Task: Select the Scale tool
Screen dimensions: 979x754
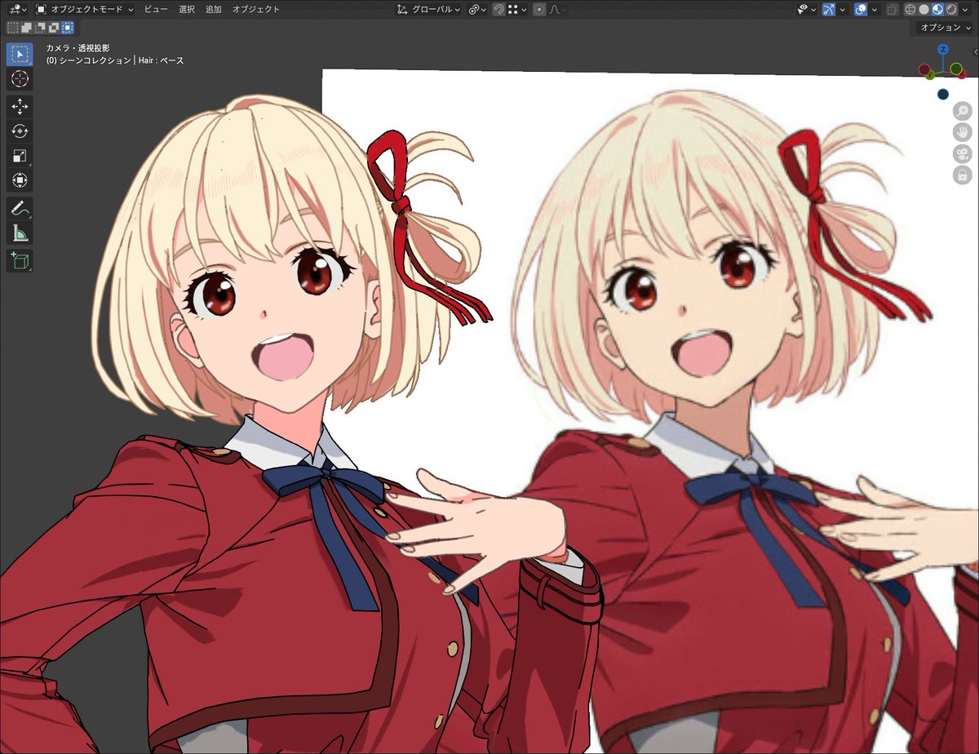Action: click(x=20, y=156)
